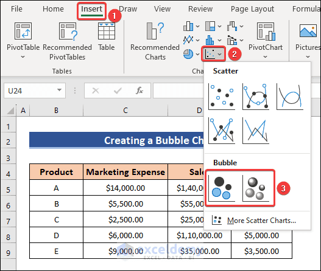The image size is (321, 271).
Task: Click product cell D in the table
Action: point(56,235)
